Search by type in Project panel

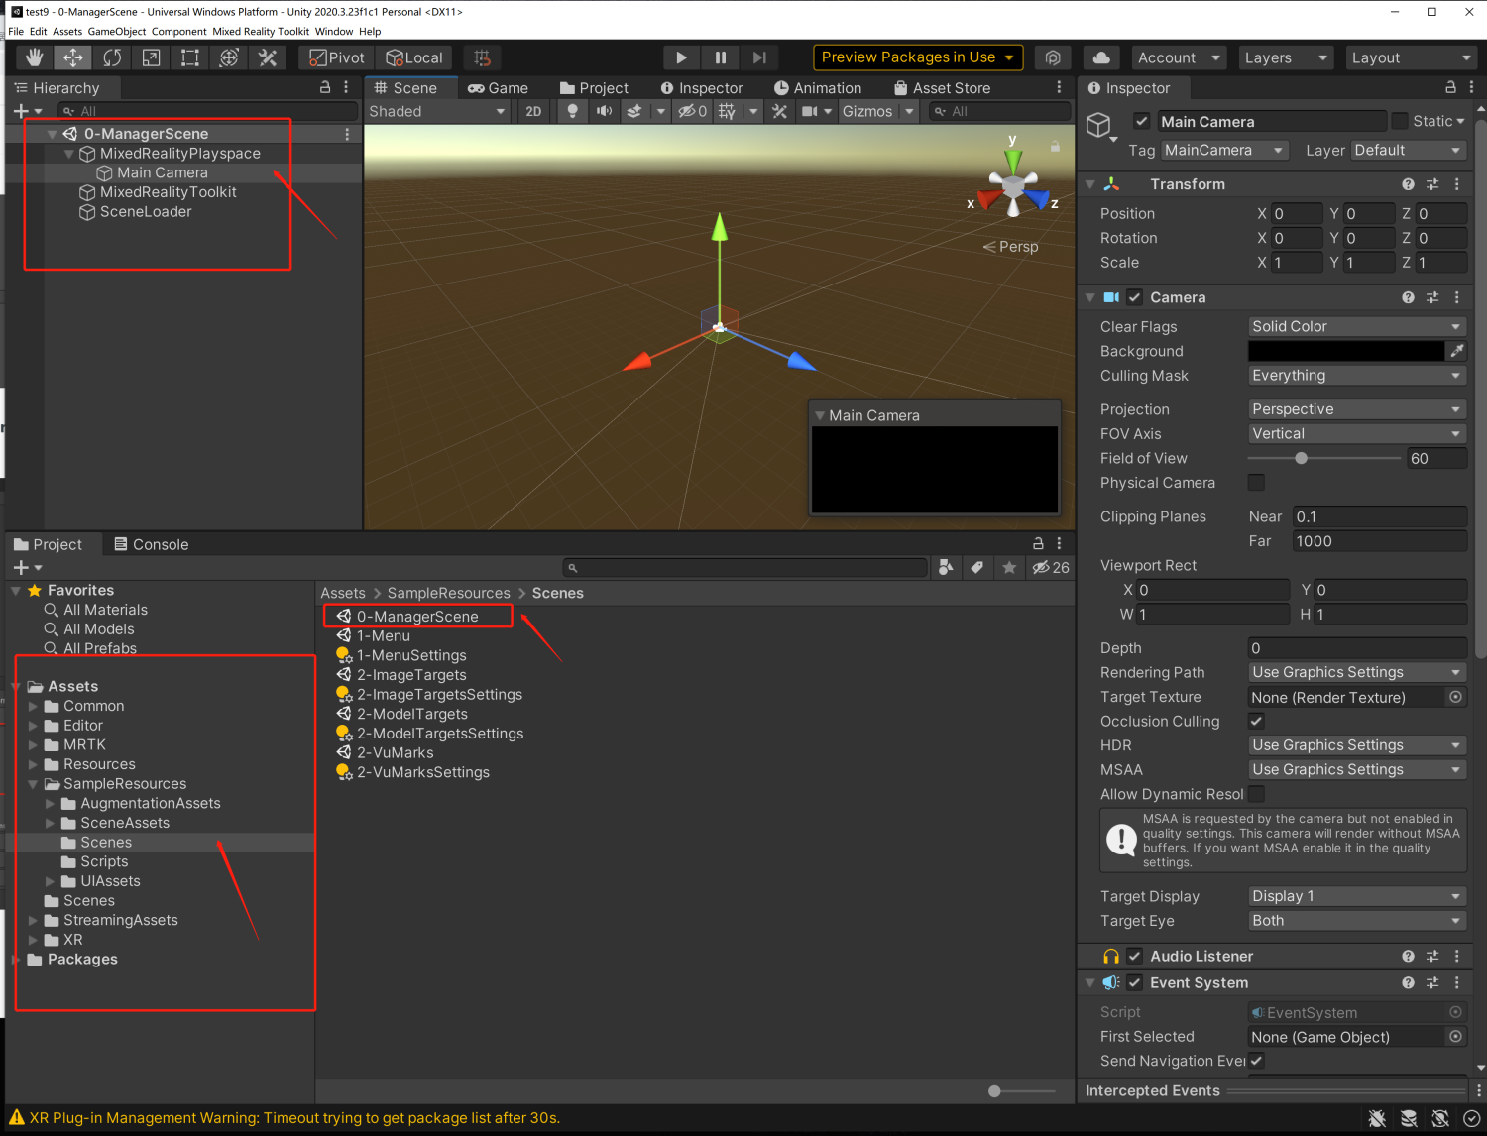(x=946, y=567)
